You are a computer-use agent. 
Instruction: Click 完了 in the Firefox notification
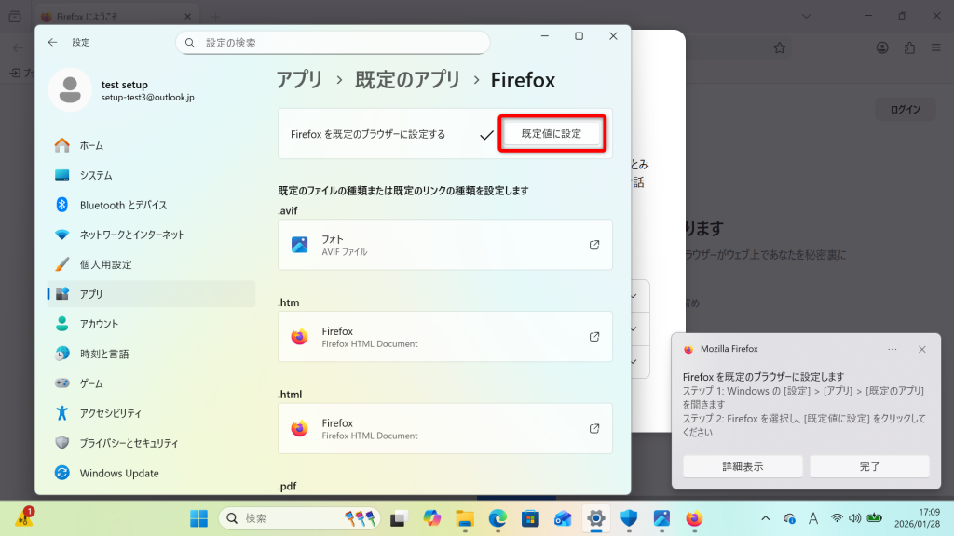pyautogui.click(x=869, y=466)
